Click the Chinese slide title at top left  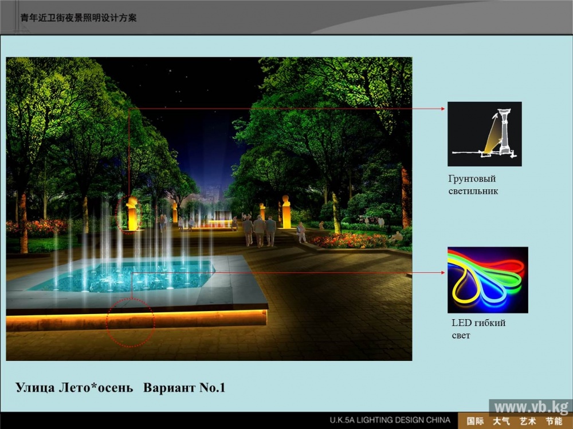tap(79, 18)
